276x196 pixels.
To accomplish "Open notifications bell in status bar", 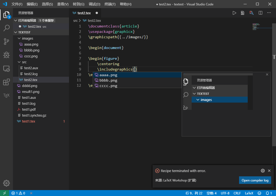I will (269, 193).
